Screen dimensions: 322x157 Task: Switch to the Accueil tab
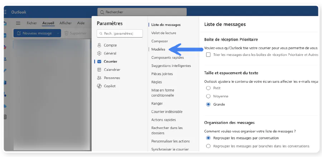48,23
